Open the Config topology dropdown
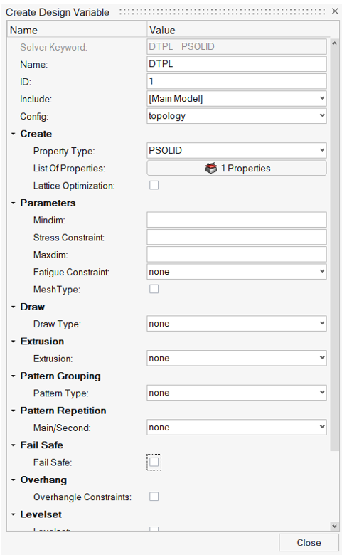 [237, 116]
